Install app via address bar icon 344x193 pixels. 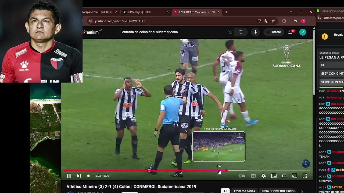click(x=259, y=21)
